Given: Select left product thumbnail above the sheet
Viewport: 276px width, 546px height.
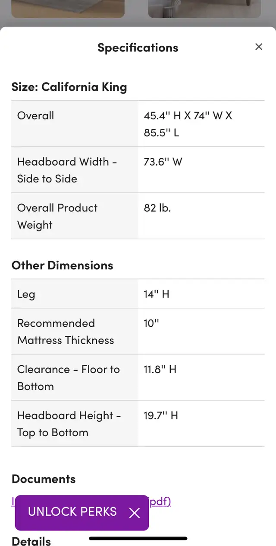Looking at the screenshot, I should (x=68, y=9).
